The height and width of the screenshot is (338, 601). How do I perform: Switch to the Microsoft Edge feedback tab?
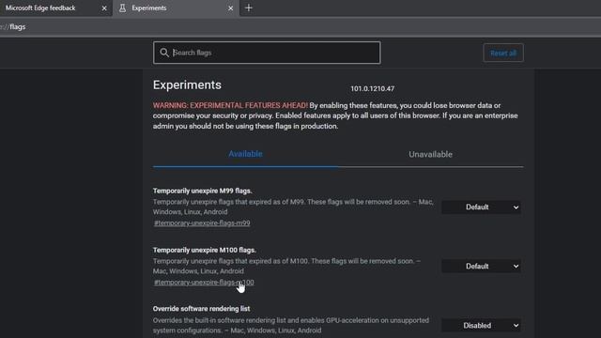tap(55, 8)
